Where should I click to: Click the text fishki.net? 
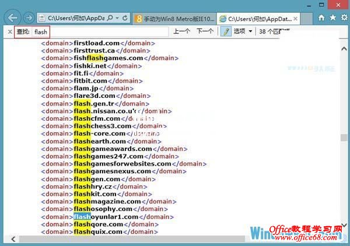click(90, 66)
